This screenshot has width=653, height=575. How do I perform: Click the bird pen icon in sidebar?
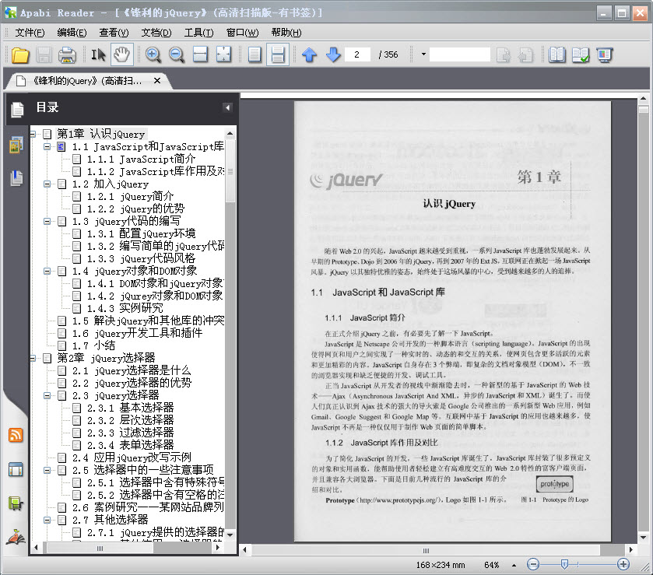pyautogui.click(x=16, y=537)
